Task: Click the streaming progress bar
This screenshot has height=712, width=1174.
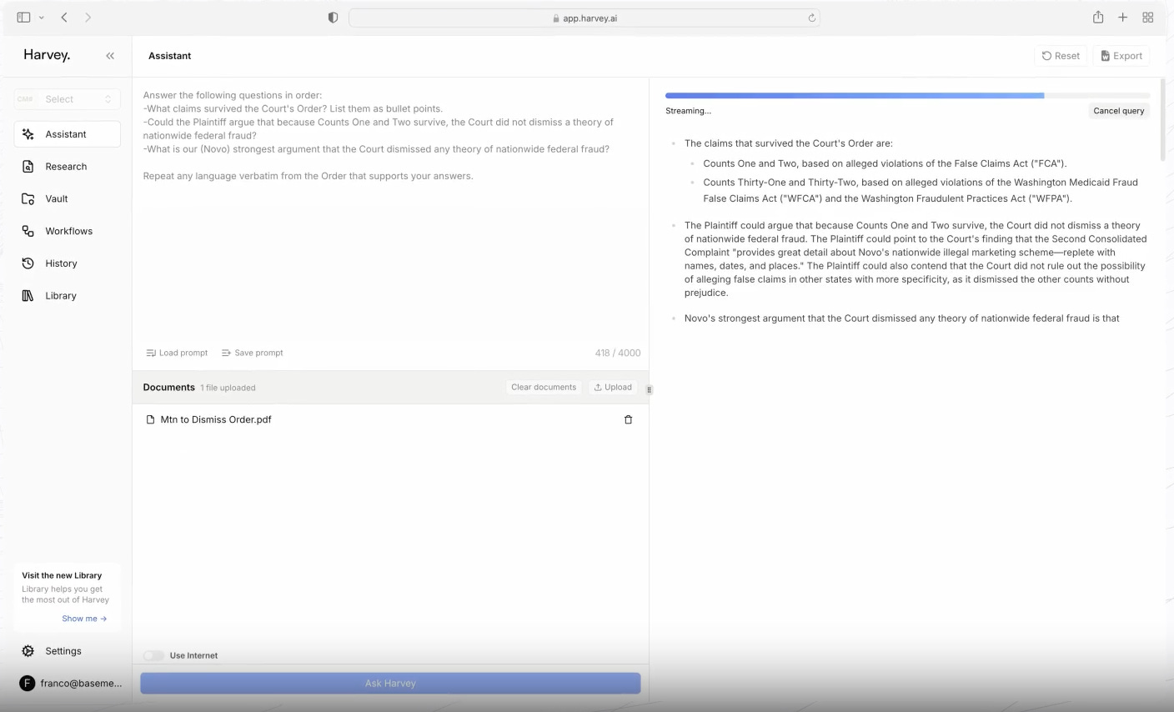Action: (x=907, y=96)
